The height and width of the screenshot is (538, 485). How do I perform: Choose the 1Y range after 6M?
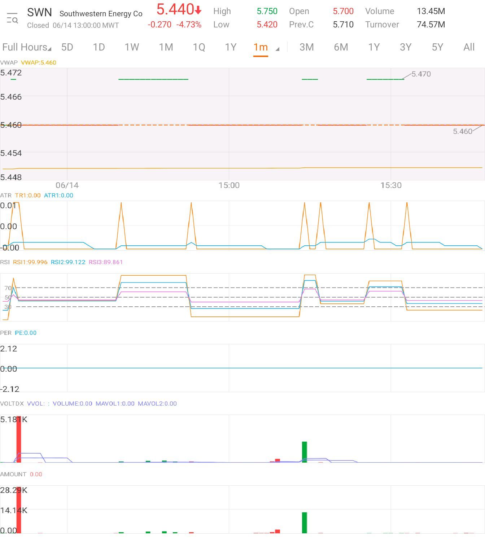(x=374, y=47)
